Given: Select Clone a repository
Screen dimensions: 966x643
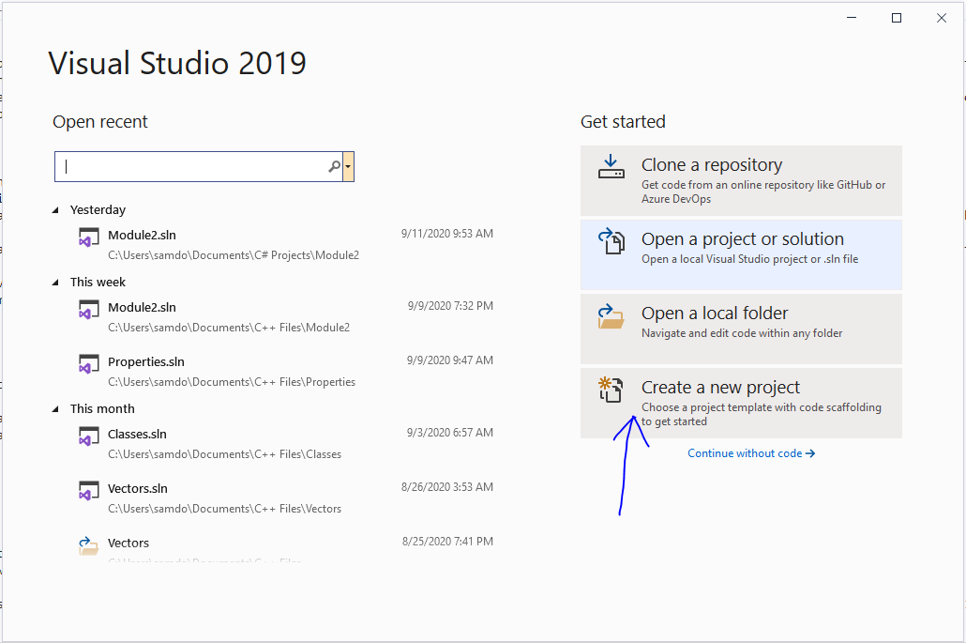Looking at the screenshot, I should (741, 180).
